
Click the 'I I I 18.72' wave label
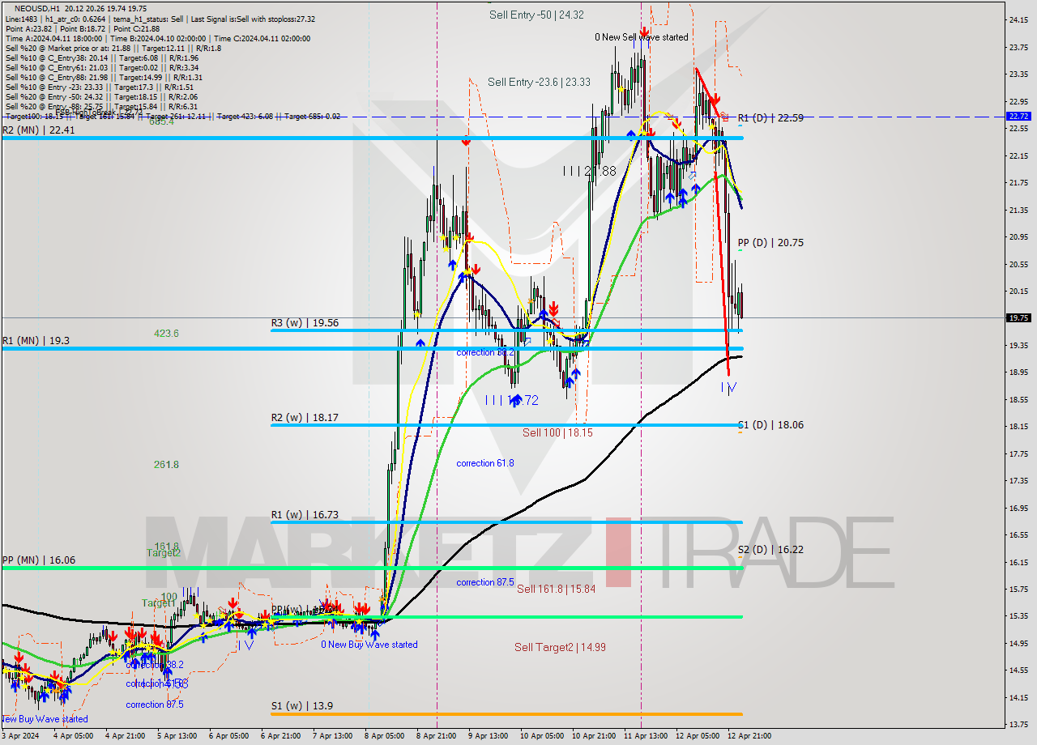click(x=511, y=401)
